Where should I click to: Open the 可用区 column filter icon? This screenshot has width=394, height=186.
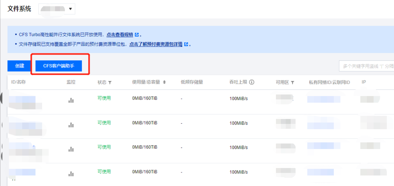point(293,82)
